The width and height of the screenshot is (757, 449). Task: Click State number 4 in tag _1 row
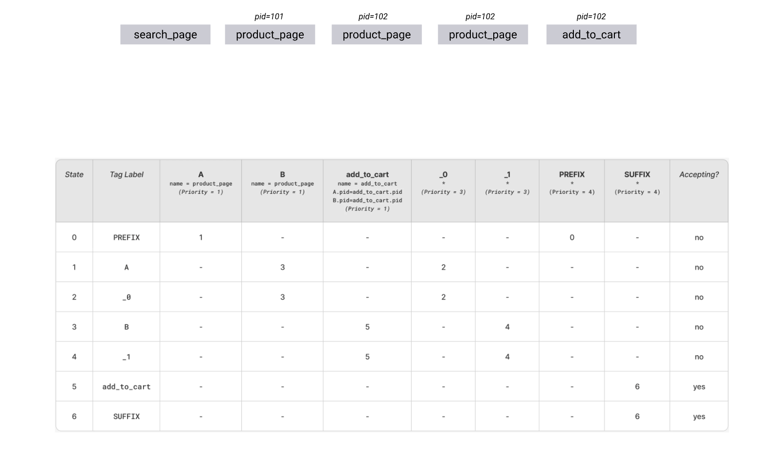coord(74,357)
